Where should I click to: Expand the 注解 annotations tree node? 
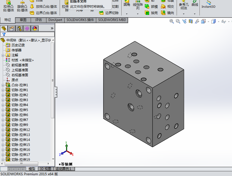click(3, 55)
